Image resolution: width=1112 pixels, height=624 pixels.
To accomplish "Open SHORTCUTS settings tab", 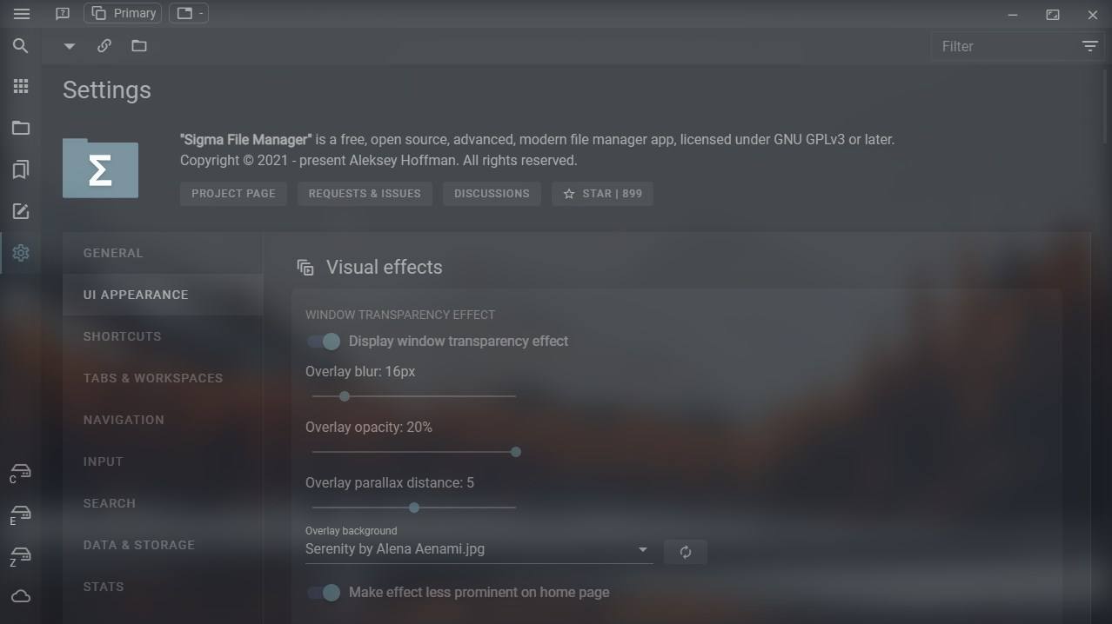I will coord(163,336).
